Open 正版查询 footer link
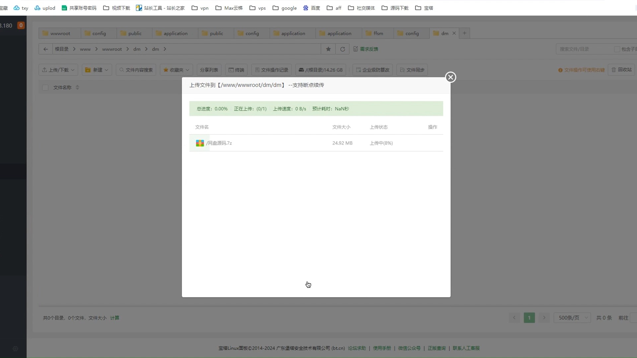The image size is (637, 358). pos(437,348)
